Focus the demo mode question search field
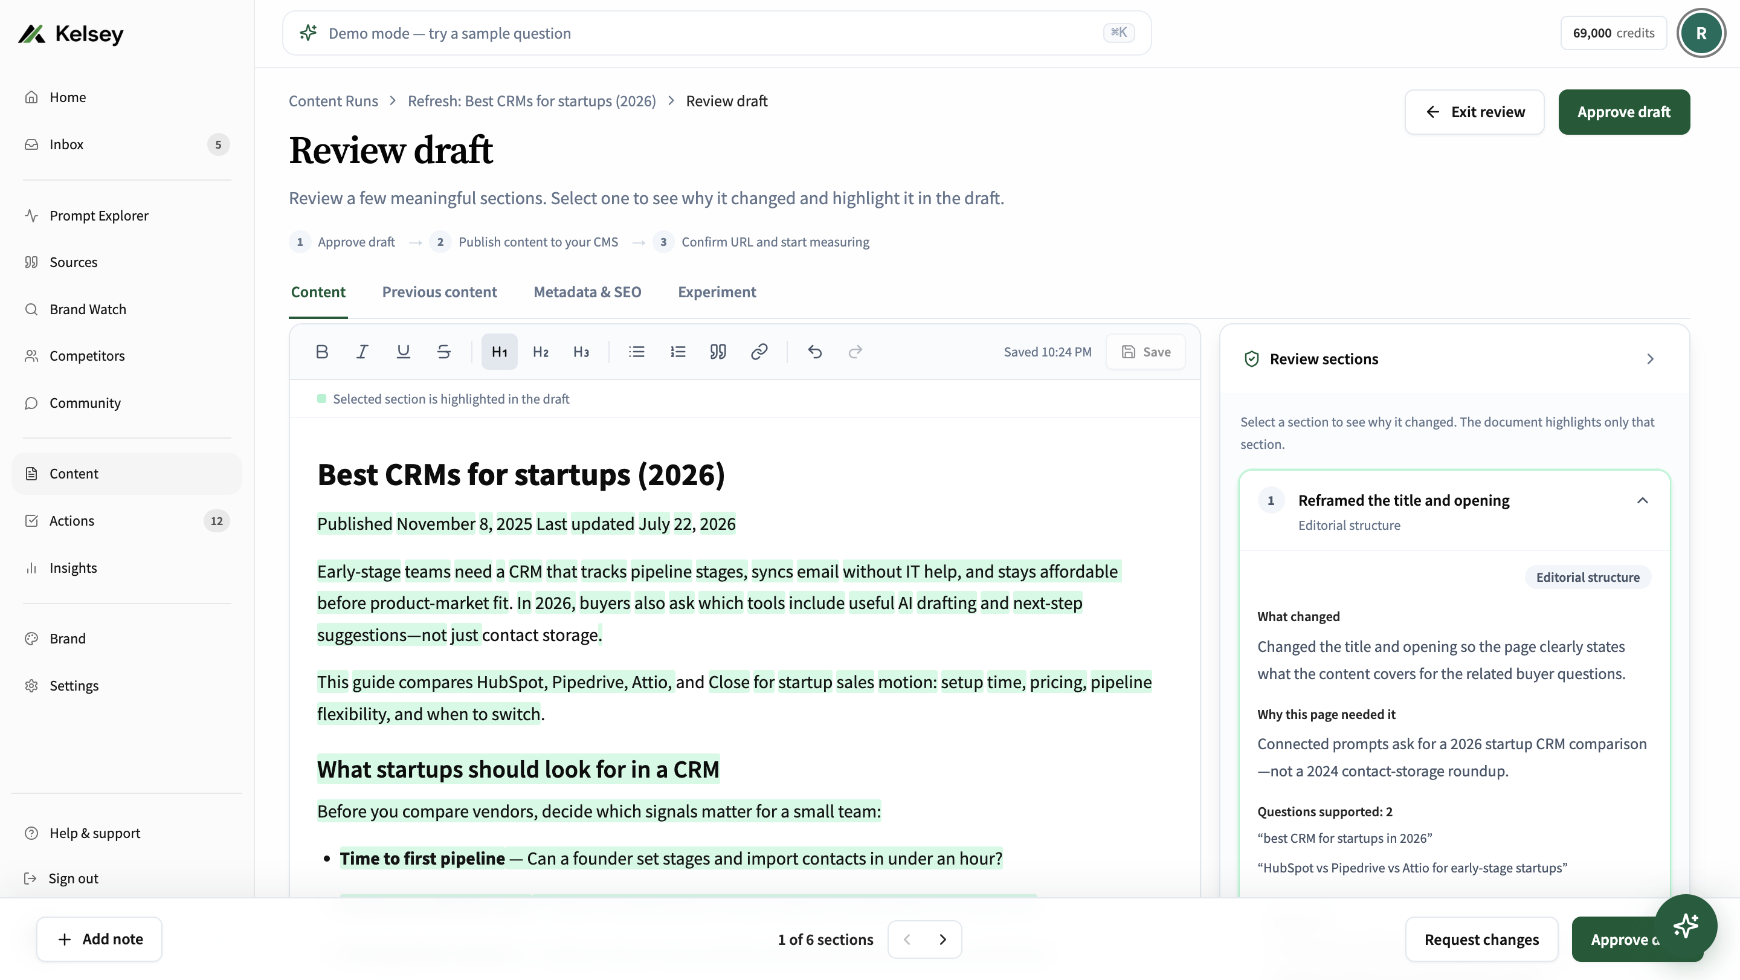 click(x=717, y=33)
